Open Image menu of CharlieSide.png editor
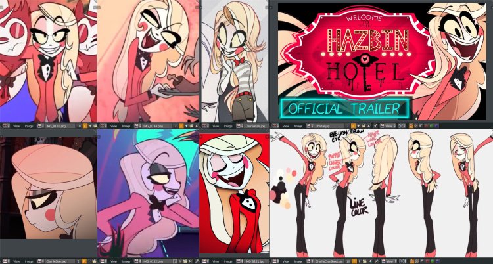 tap(29, 261)
